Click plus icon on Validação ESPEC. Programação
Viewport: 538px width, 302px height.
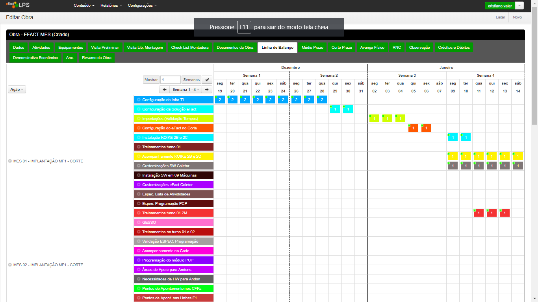pyautogui.click(x=139, y=241)
